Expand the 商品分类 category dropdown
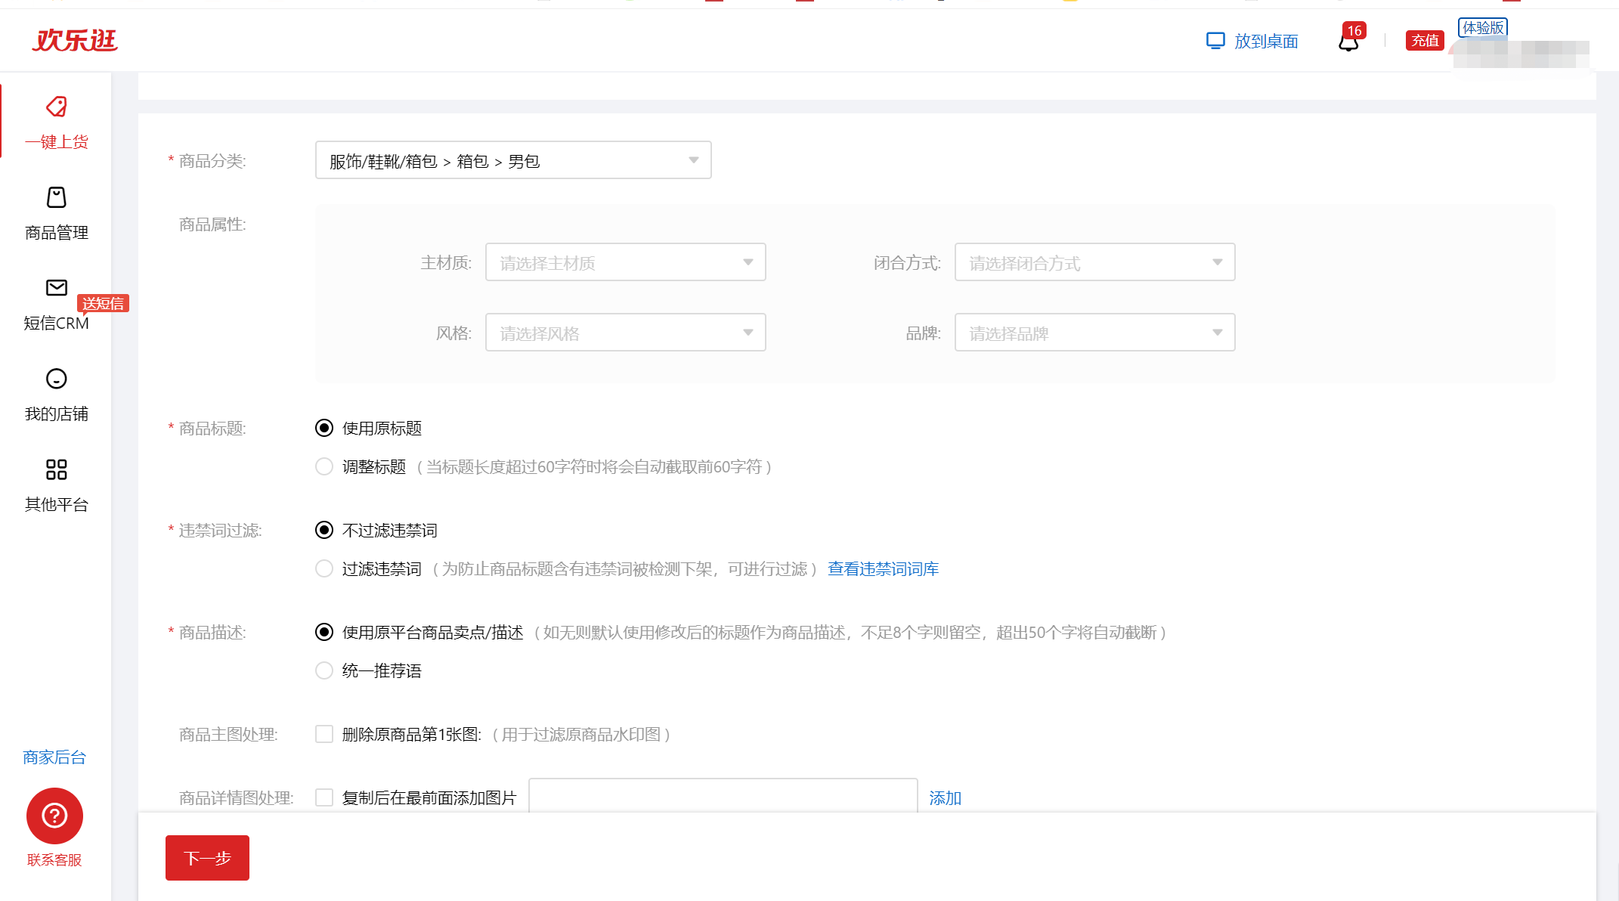 513,160
